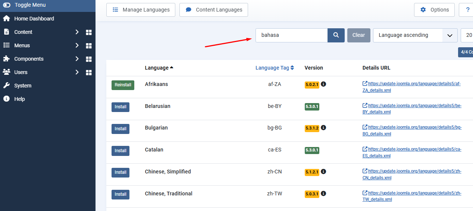Open Help in the sidebar menu
The width and height of the screenshot is (473, 211).
19,99
